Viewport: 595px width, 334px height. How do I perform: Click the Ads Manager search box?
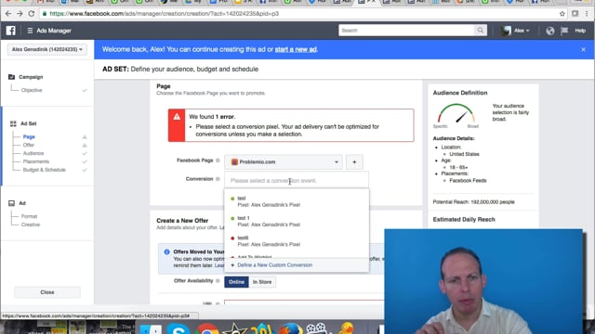406,31
